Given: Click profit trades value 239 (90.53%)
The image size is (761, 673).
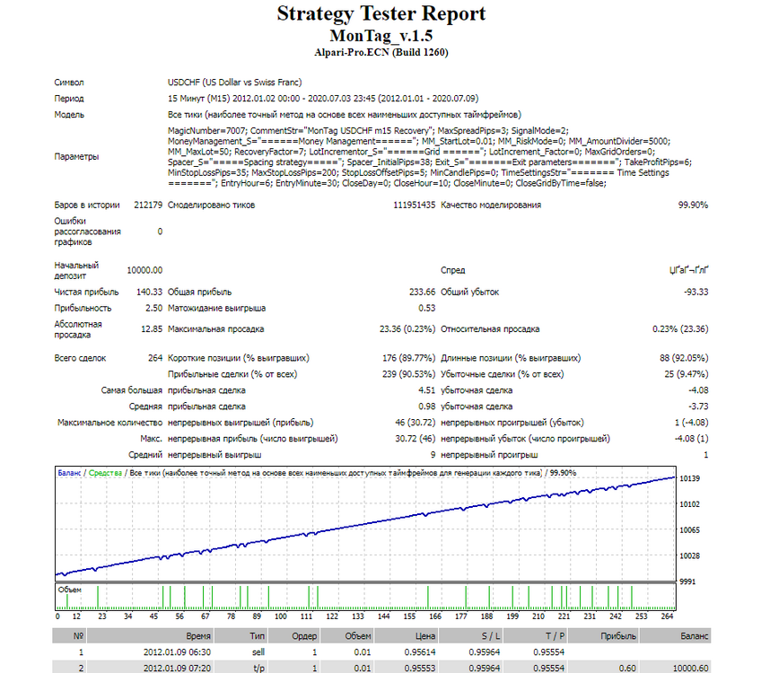Looking at the screenshot, I should pyautogui.click(x=408, y=374).
